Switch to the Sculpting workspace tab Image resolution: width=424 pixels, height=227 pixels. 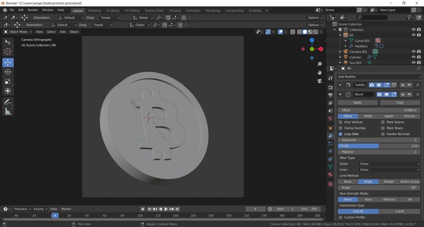tap(113, 11)
